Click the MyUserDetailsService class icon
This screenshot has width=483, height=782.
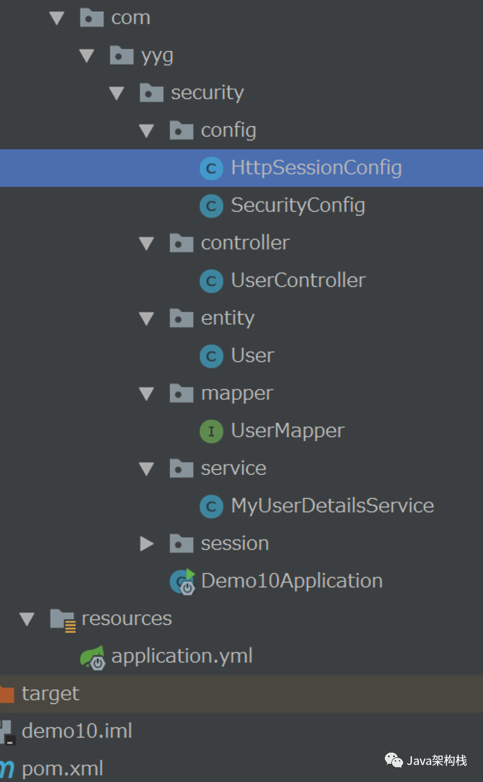211,507
